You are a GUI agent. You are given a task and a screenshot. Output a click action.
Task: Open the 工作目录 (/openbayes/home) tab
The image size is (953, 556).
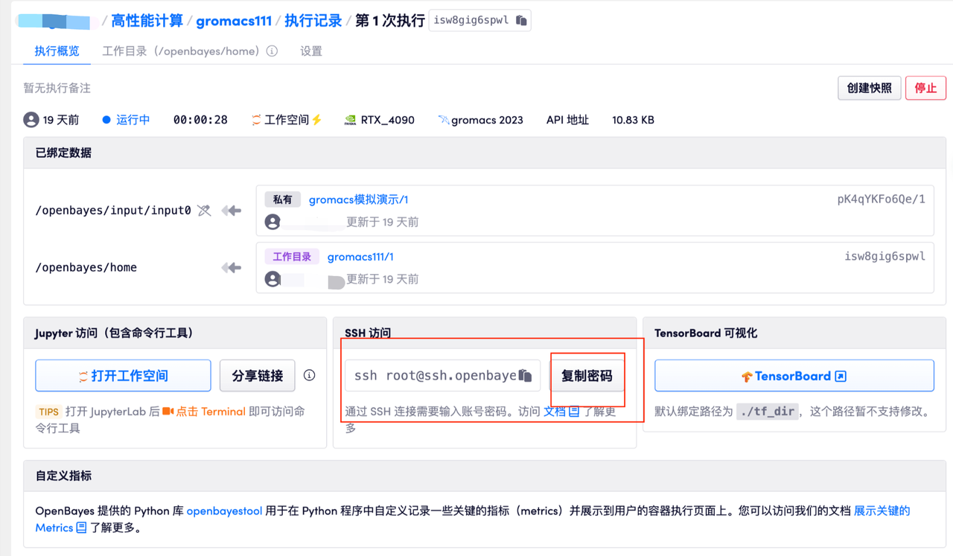[180, 51]
